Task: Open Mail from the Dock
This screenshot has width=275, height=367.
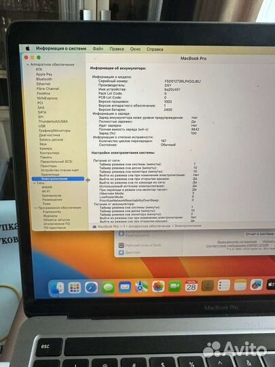Action: coord(125,287)
